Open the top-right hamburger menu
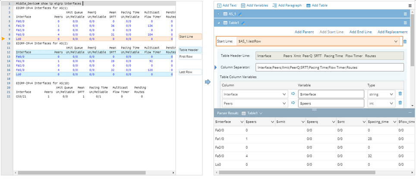The width and height of the screenshot is (416, 179). [x=409, y=5]
